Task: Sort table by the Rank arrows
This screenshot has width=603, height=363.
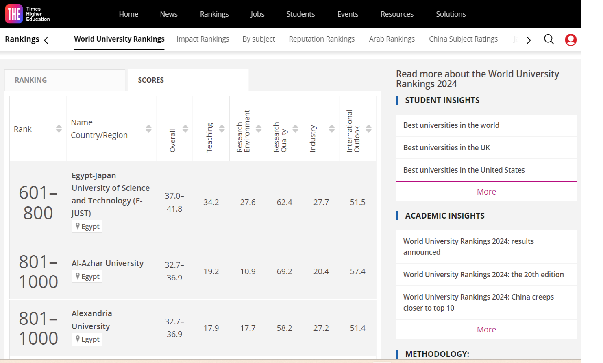Action: pyautogui.click(x=59, y=129)
